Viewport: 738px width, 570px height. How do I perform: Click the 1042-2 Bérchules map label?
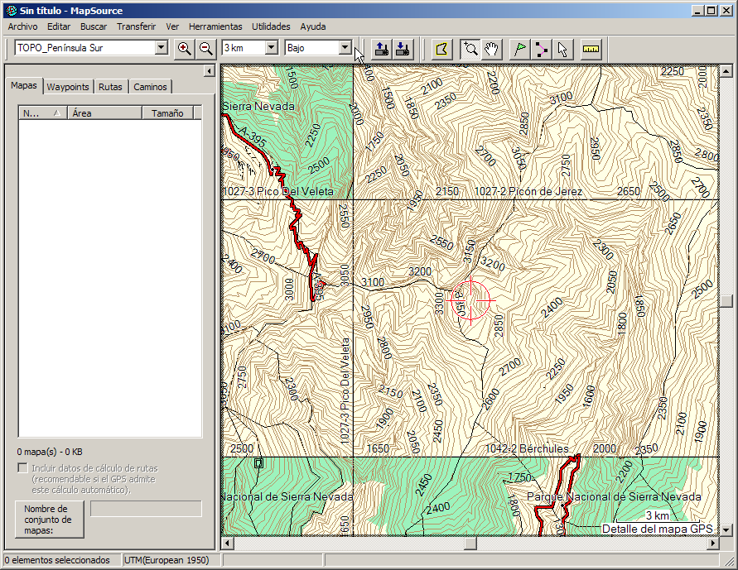tap(527, 448)
